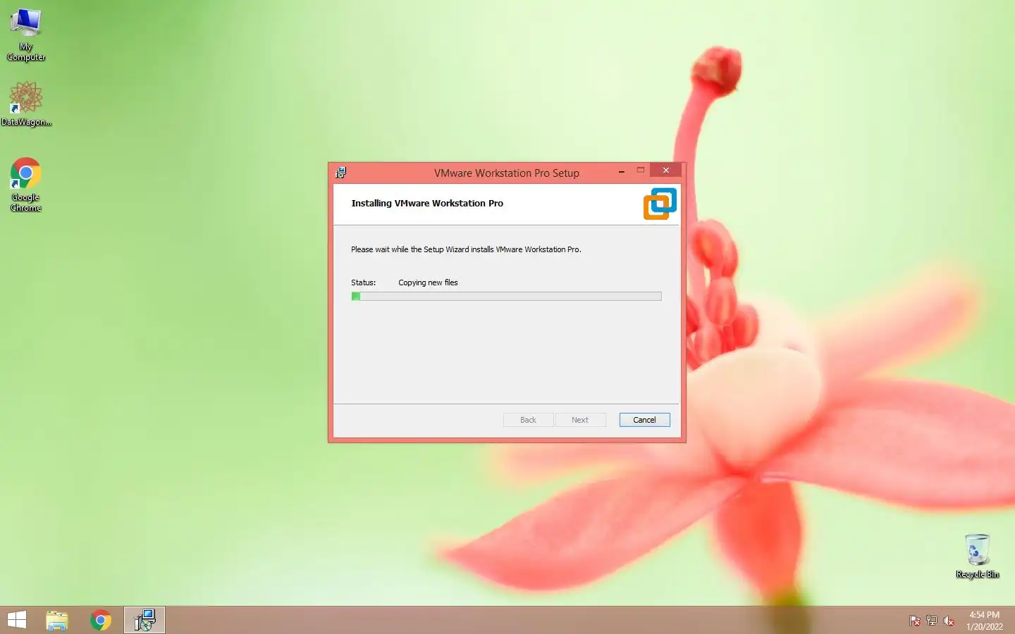Select the Recycle Bin desktop icon

click(977, 556)
